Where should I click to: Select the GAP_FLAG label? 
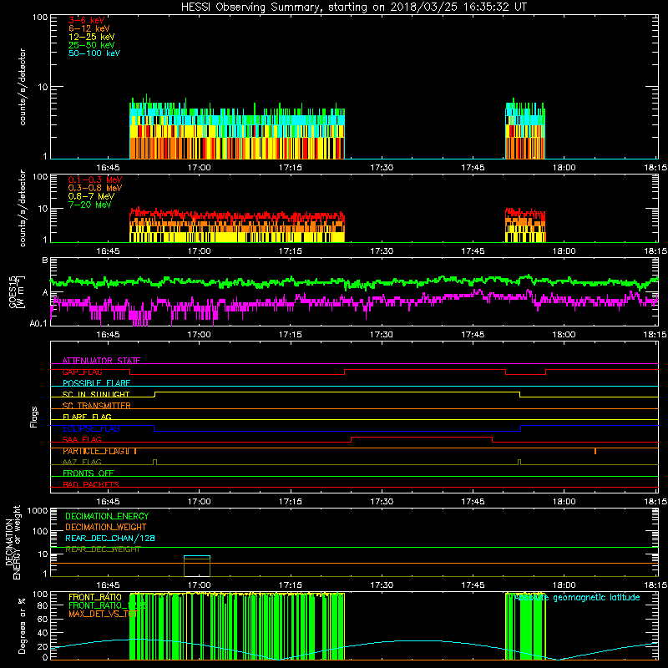point(82,372)
